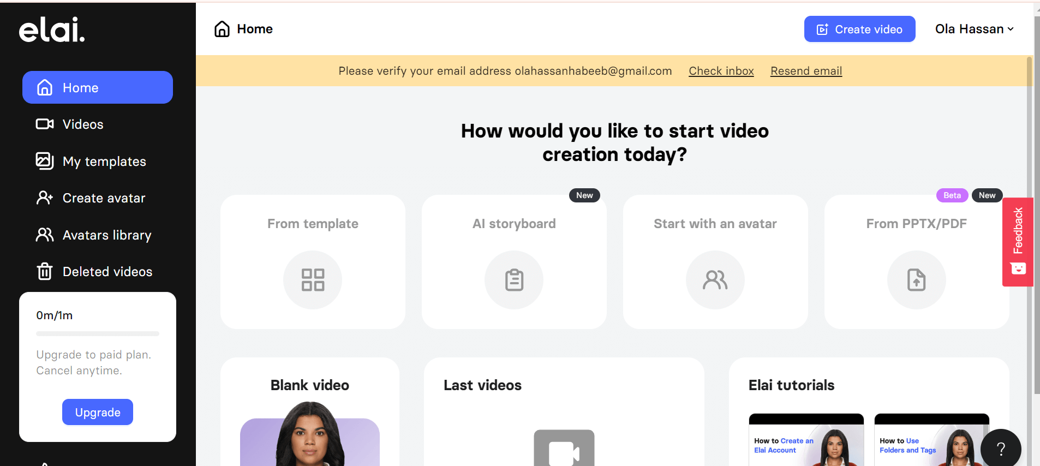
Task: Click the From PPTX/PDF card title
Action: tap(917, 224)
